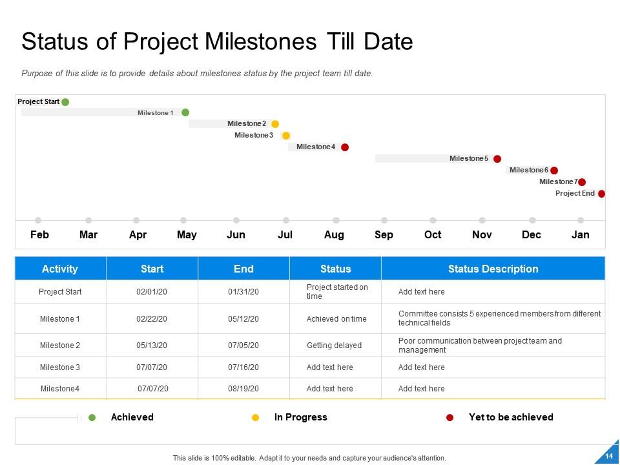Viewport: 620px width, 465px height.
Task: Select the Nov month label on axis
Action: coord(482,235)
